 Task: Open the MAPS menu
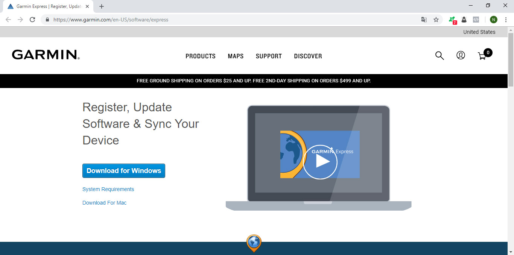236,56
